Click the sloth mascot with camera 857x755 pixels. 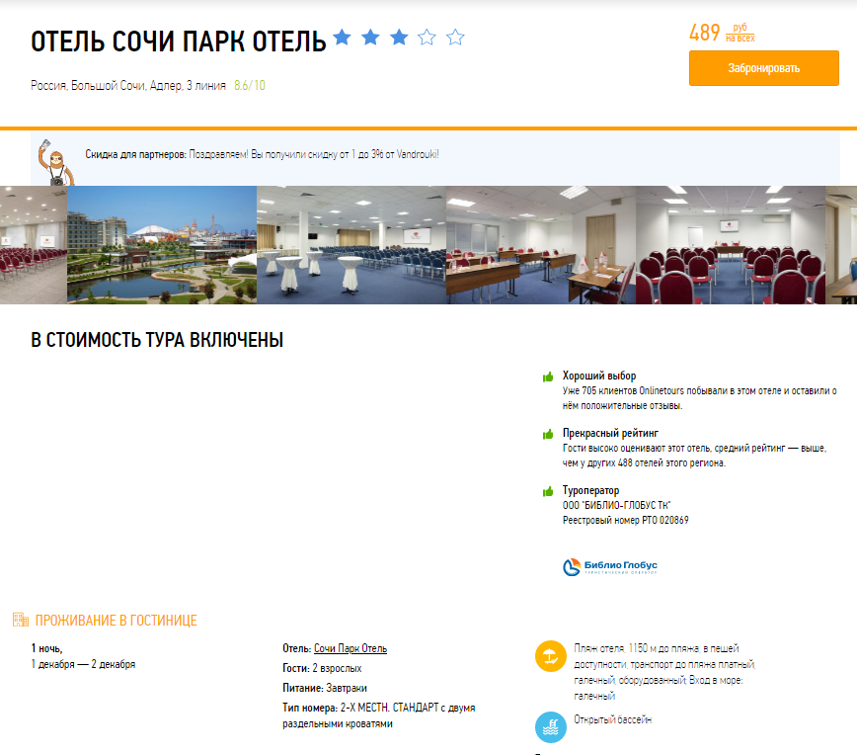[x=55, y=163]
